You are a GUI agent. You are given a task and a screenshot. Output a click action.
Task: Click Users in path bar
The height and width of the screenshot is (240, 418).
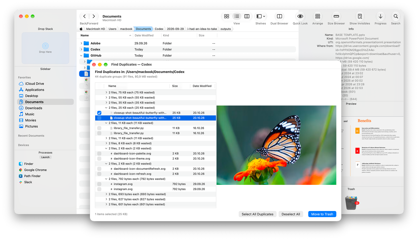pos(112,29)
